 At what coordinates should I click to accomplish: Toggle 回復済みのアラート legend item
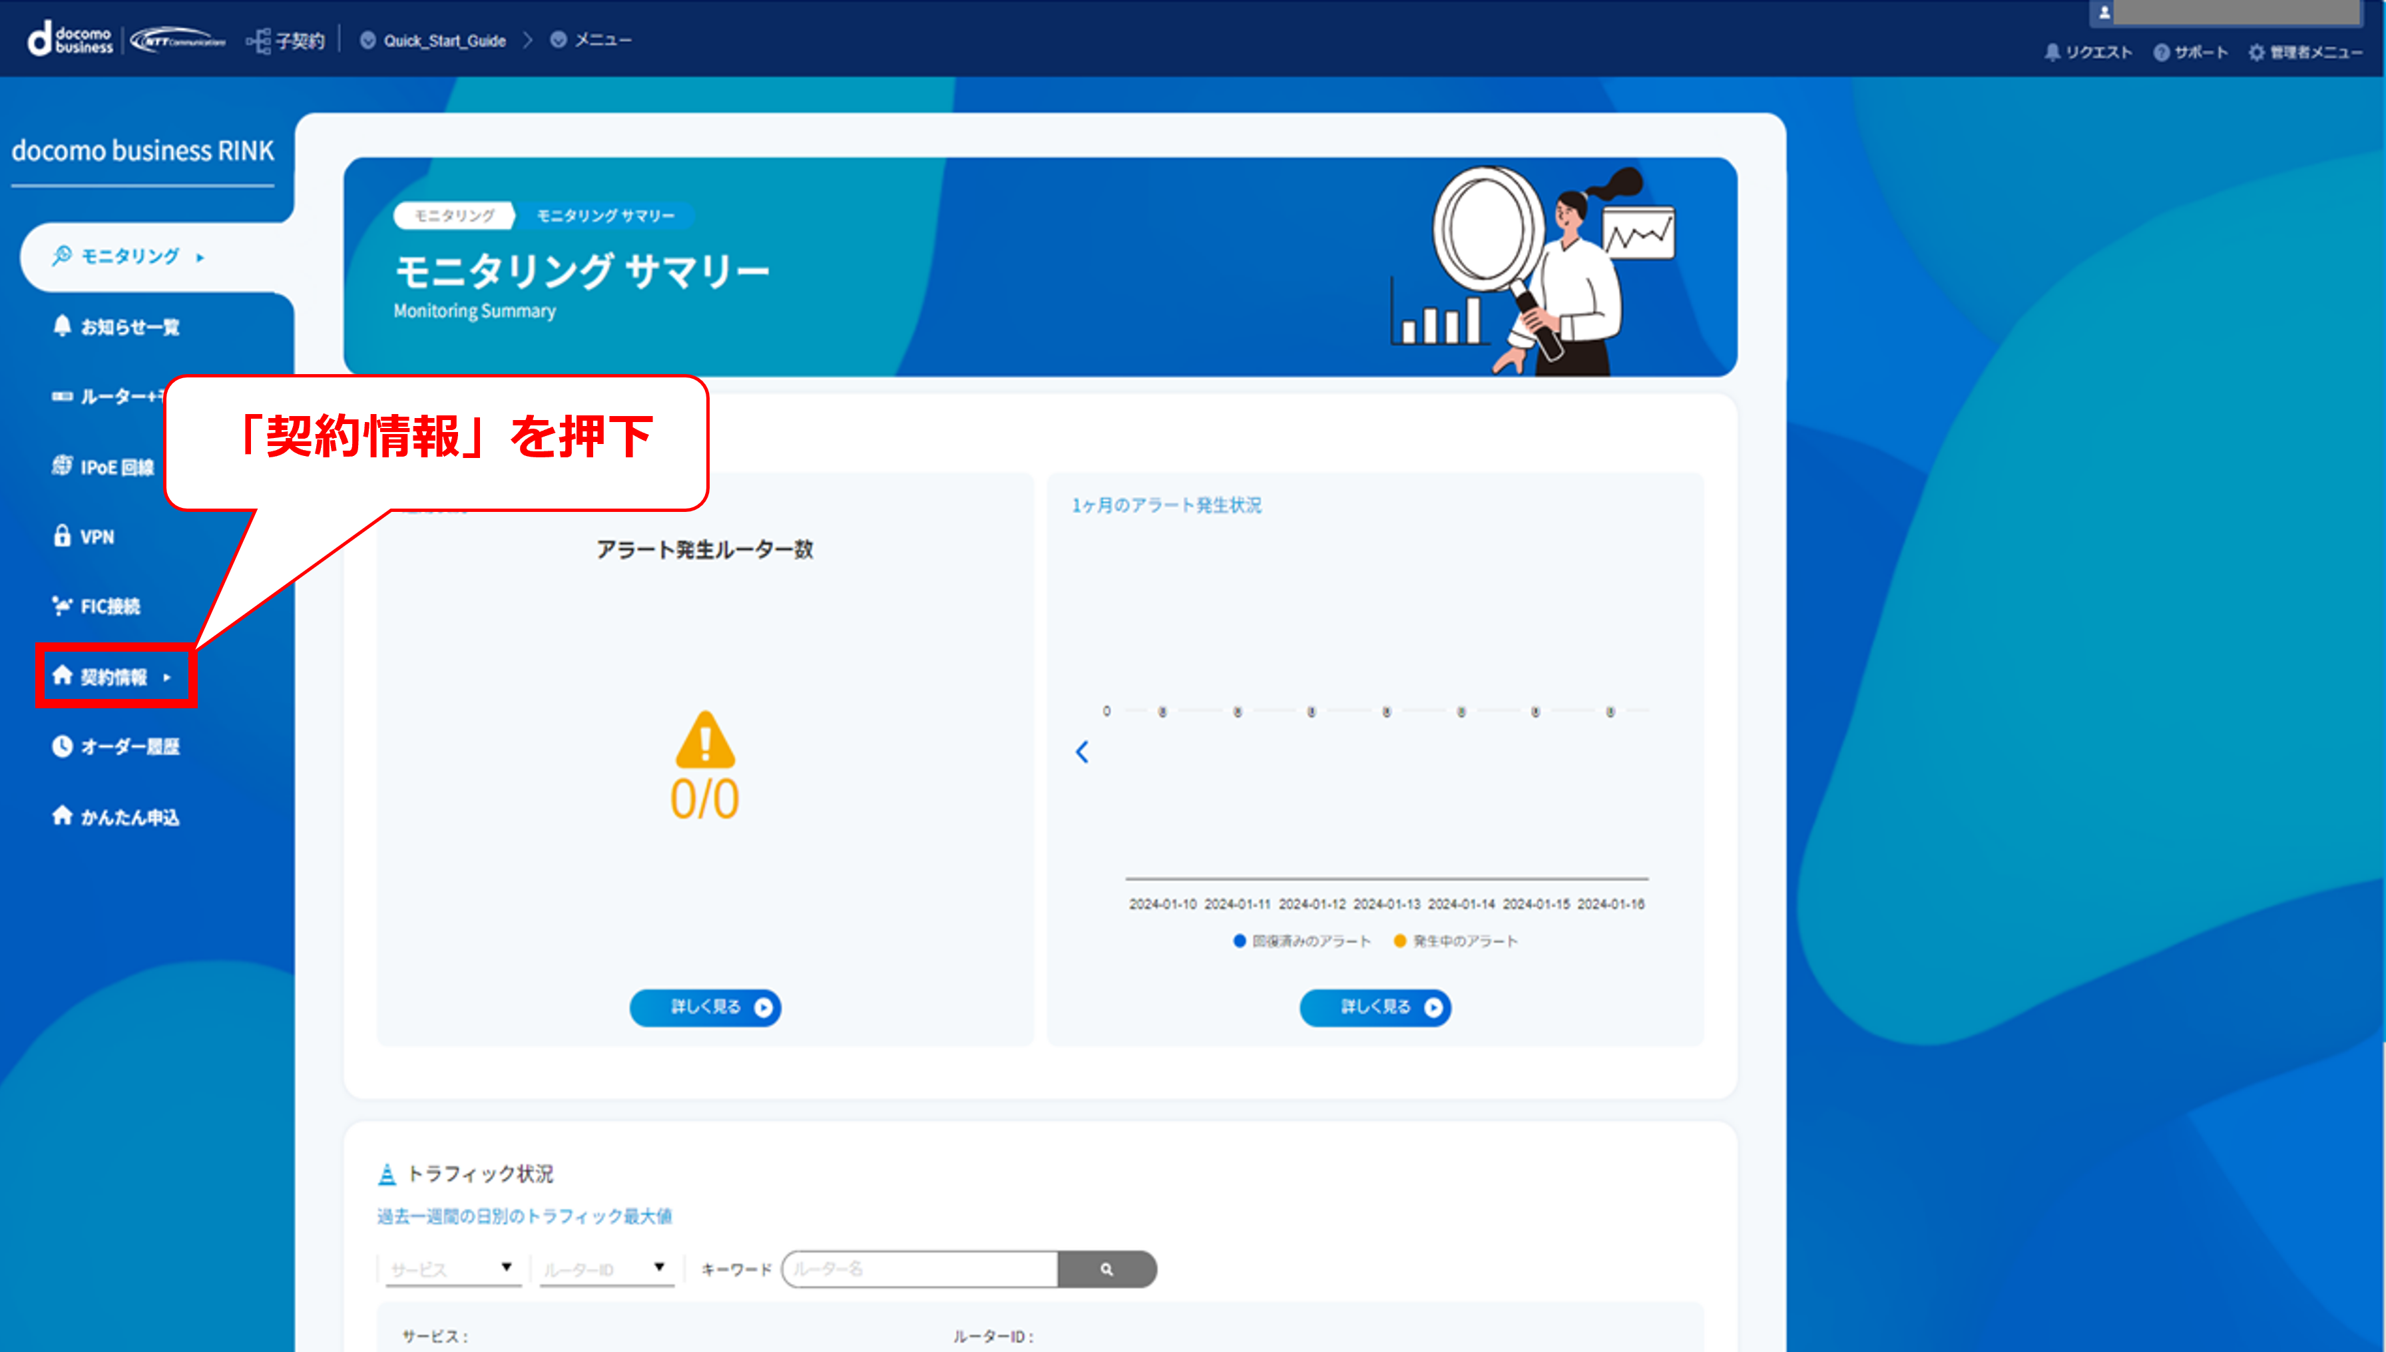pyautogui.click(x=1302, y=941)
